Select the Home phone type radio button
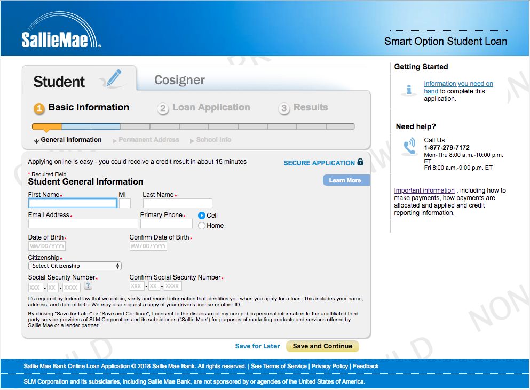 click(x=202, y=226)
